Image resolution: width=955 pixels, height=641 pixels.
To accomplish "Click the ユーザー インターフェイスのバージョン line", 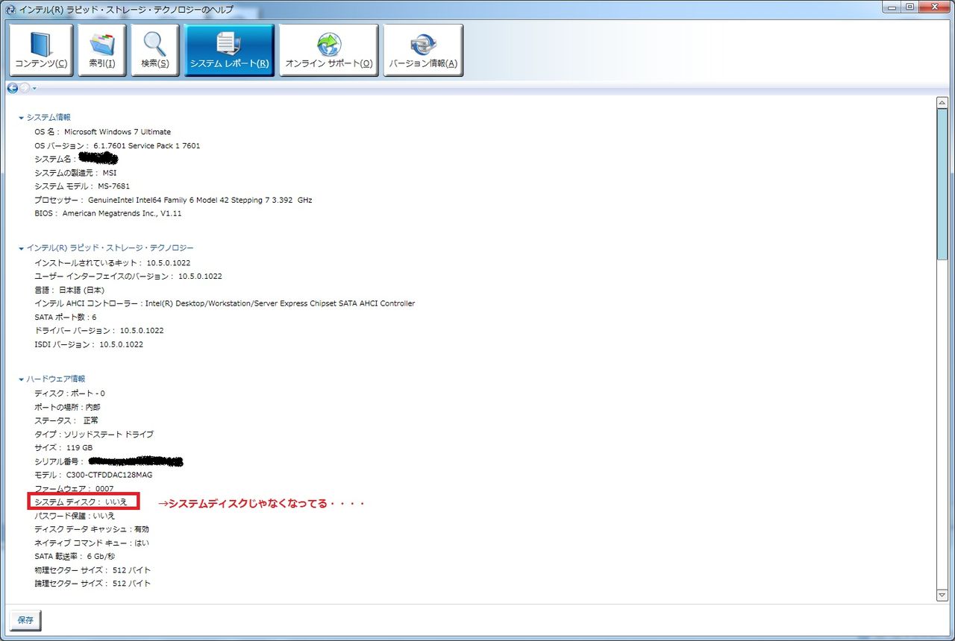I will coord(128,277).
